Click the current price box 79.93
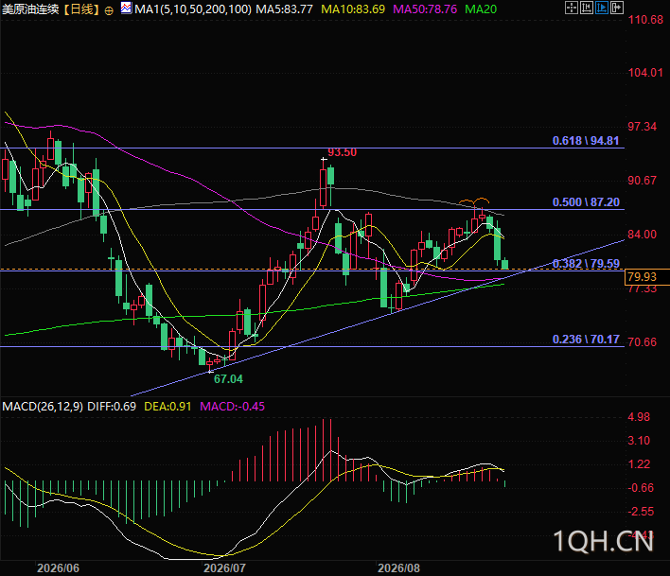 [x=646, y=277]
